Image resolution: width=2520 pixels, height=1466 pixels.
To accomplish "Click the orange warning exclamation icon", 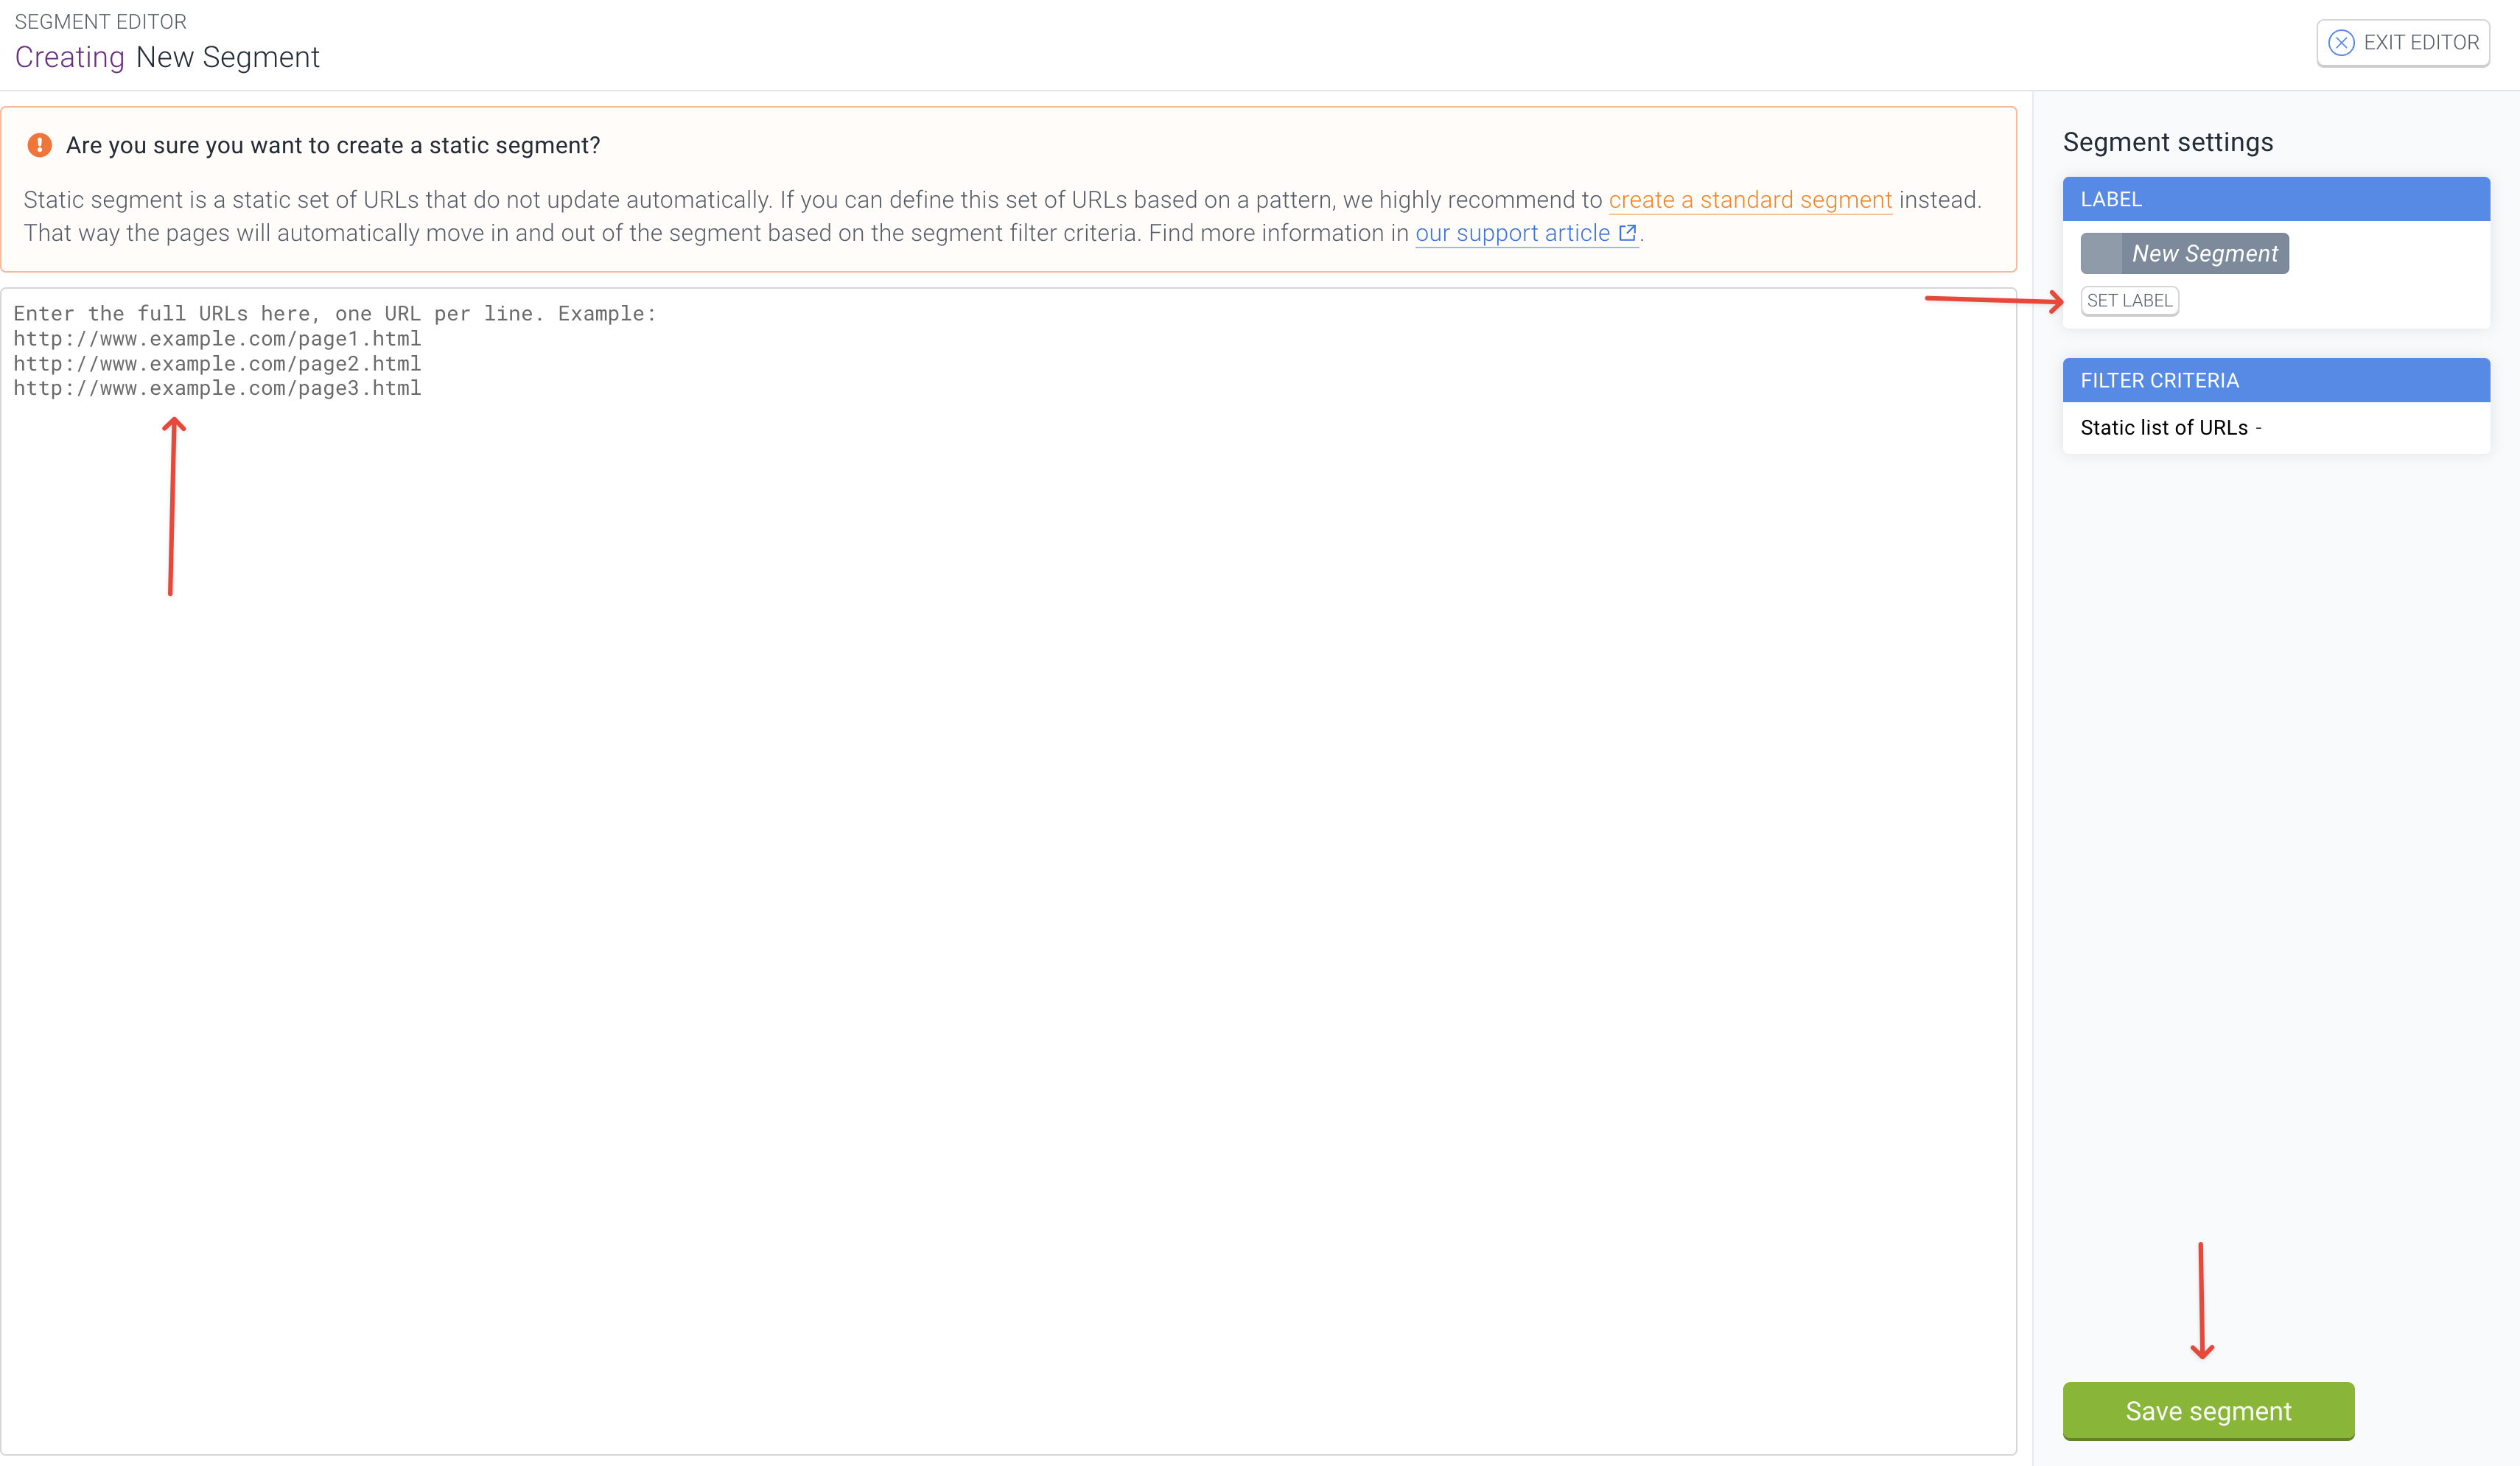I will (39, 145).
